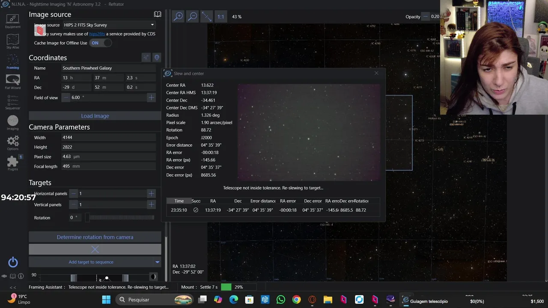Click the mount settle progress bar 29%
The height and width of the screenshot is (308, 548).
238,287
